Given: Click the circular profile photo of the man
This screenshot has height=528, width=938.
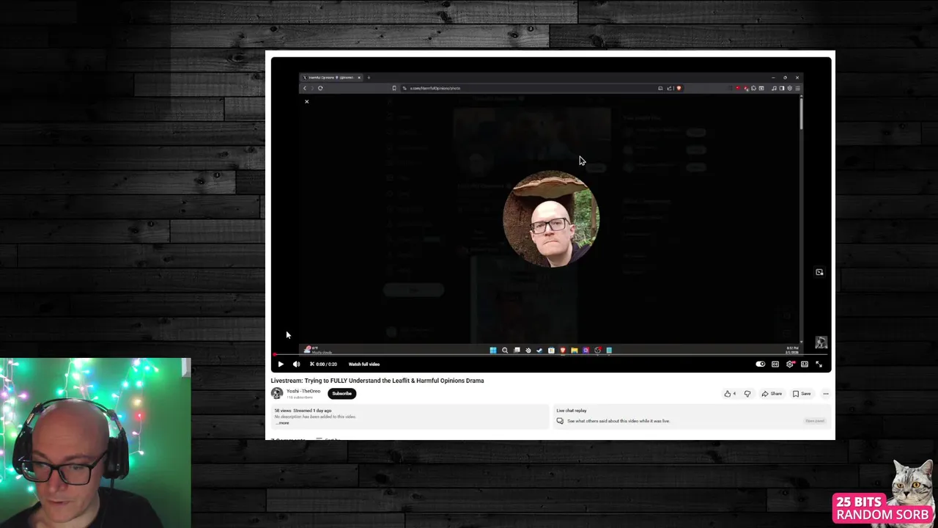Looking at the screenshot, I should click(551, 219).
